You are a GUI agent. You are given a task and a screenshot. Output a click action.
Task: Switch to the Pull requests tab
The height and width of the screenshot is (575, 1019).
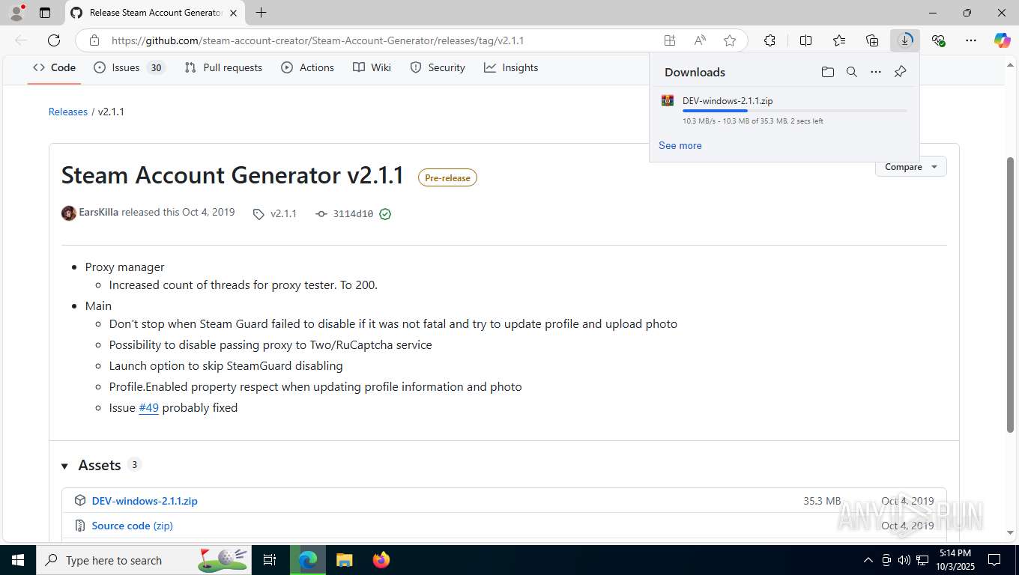coord(223,67)
